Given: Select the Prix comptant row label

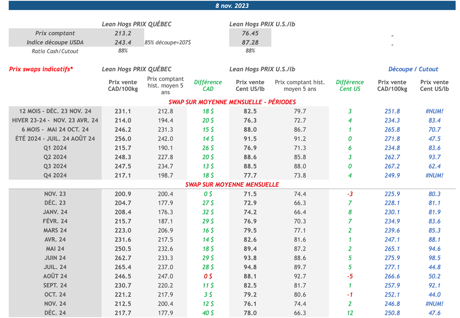Looking at the screenshot, I should coord(55,33).
